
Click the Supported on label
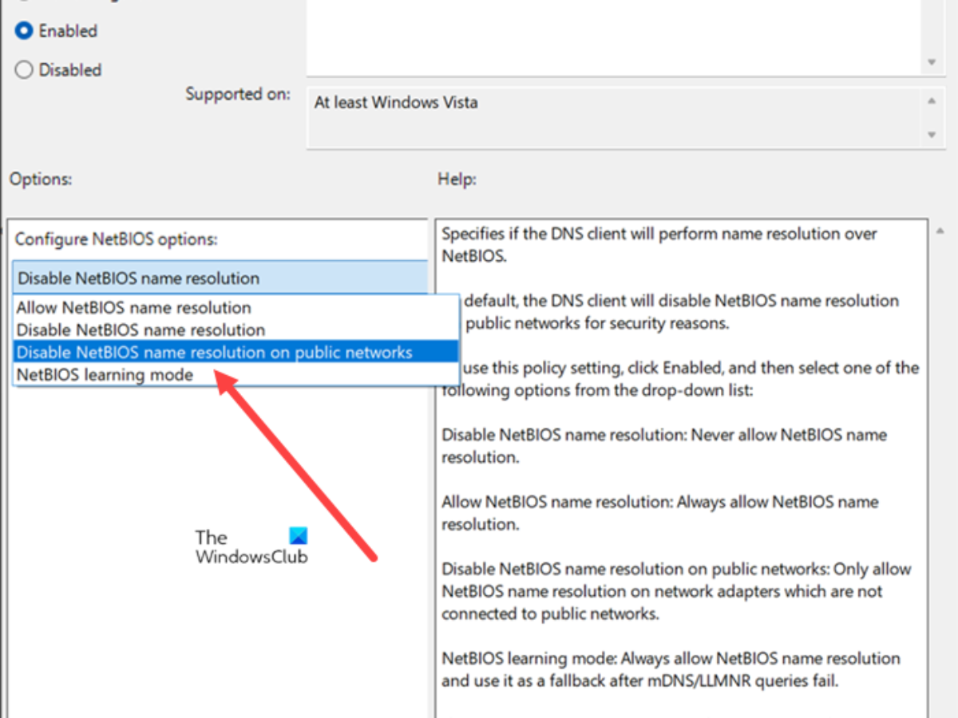click(x=238, y=94)
